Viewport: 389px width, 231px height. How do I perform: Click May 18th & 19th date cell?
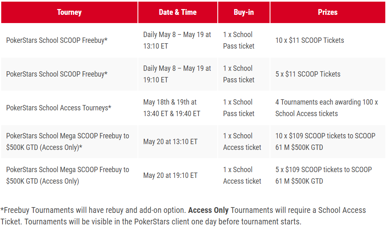pyautogui.click(x=172, y=108)
